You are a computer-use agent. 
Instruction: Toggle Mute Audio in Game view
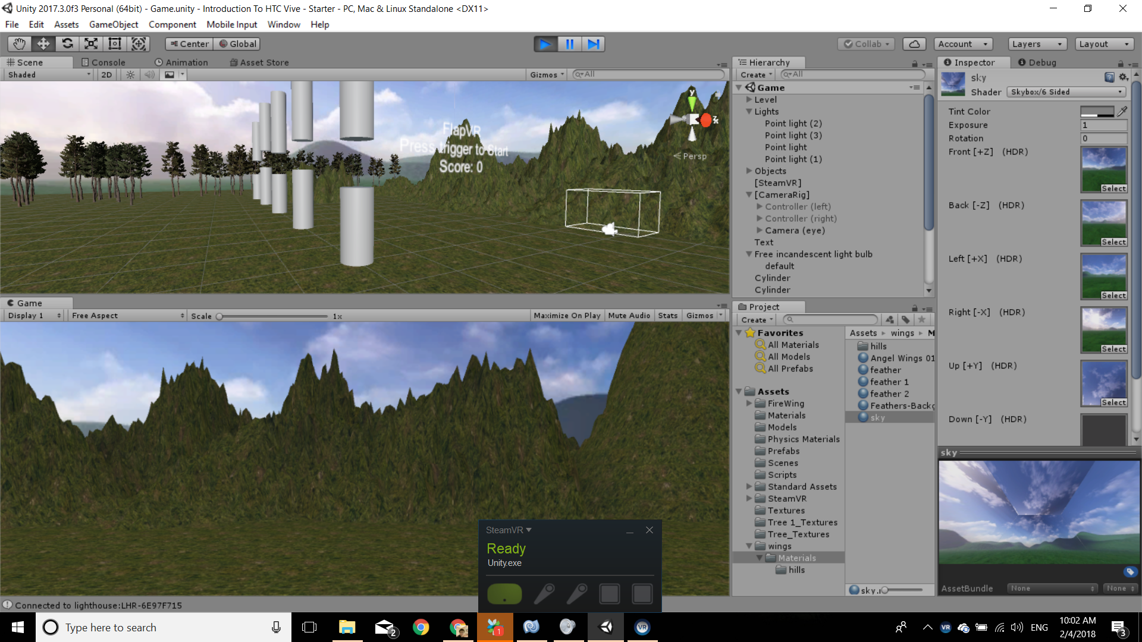click(x=629, y=316)
